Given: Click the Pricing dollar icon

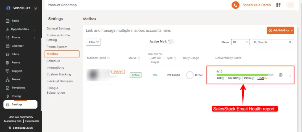Looking at the screenshot, I should pos(7,96).
